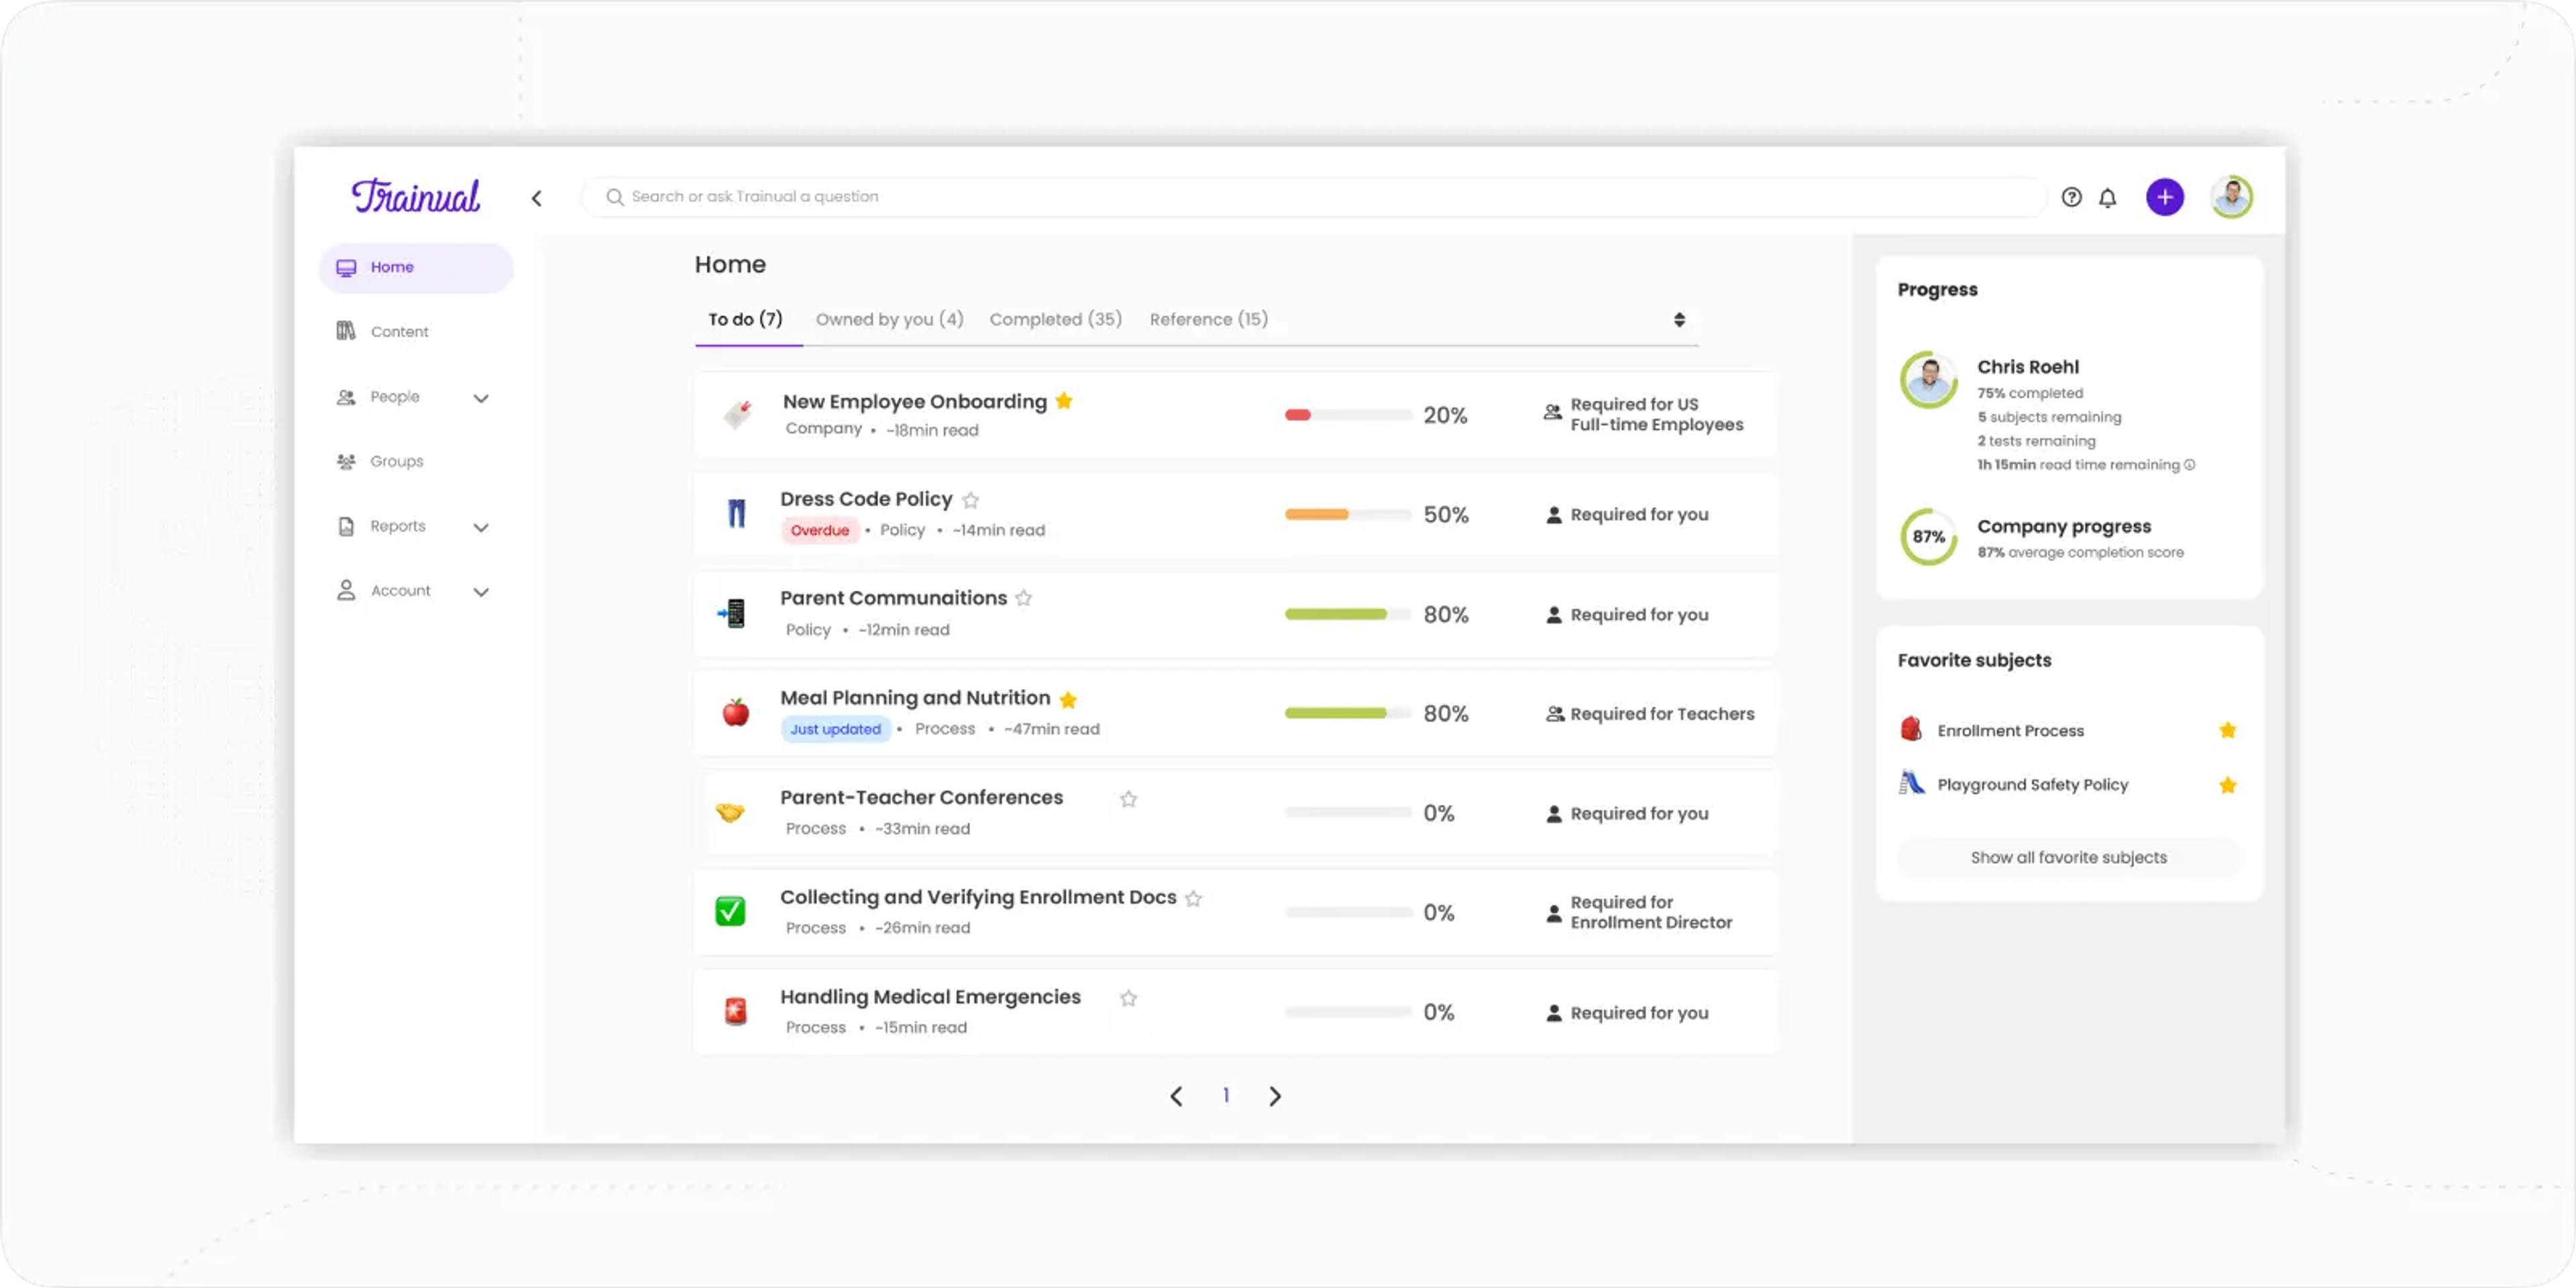Remove Enrollment Process from favorites star
The width and height of the screenshot is (2576, 1288).
[2227, 730]
